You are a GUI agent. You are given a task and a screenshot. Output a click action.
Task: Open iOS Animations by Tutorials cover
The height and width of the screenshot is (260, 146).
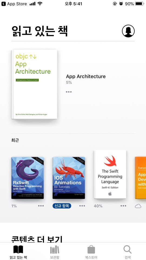(69, 178)
